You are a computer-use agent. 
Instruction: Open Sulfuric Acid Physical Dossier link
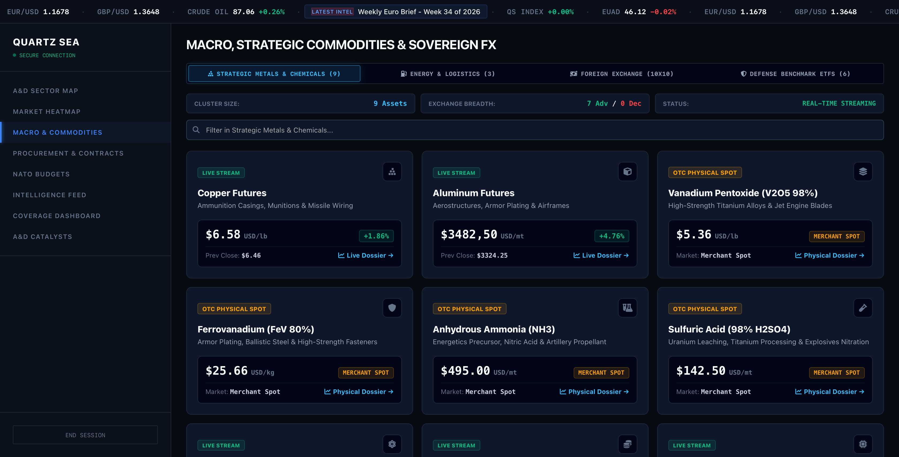click(x=829, y=392)
